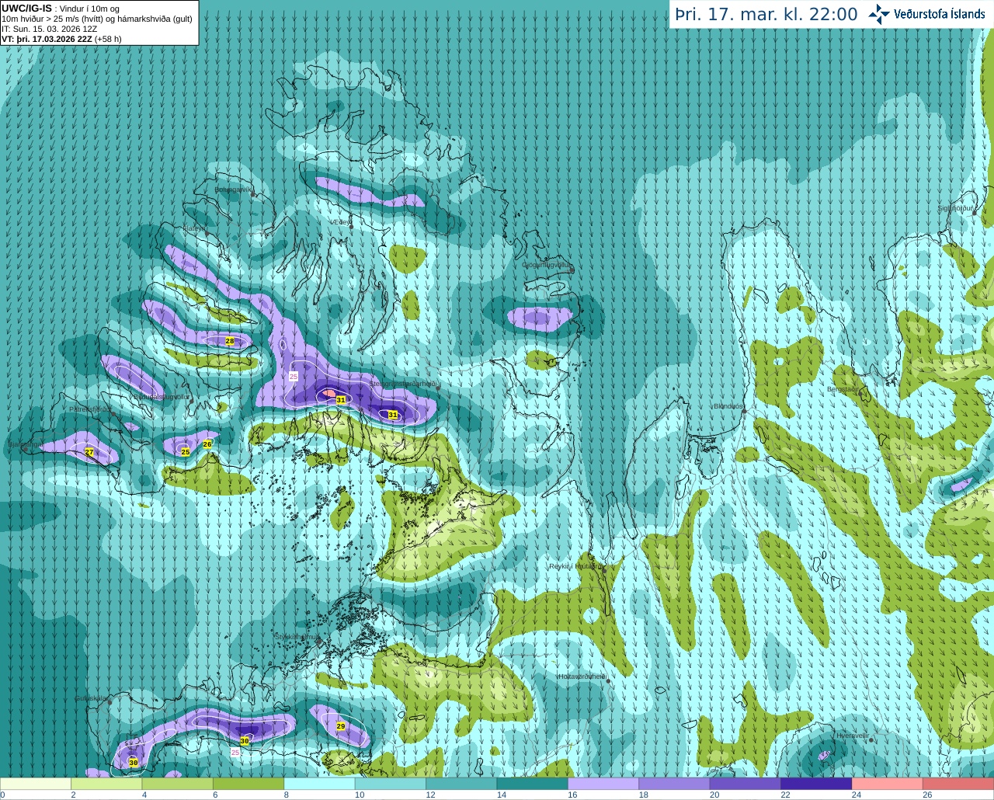
Task: Click the olive green 6–8 m/s legend swatch
Action: coord(248,784)
